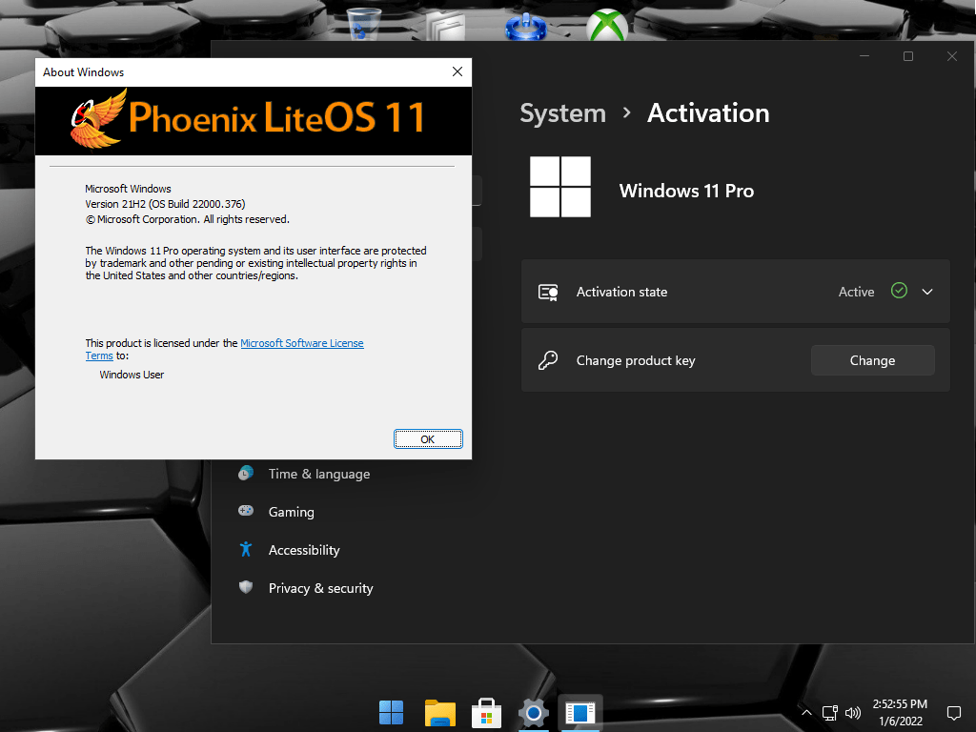Open Accessibility settings category
Screen dimensions: 976x732
(x=305, y=550)
